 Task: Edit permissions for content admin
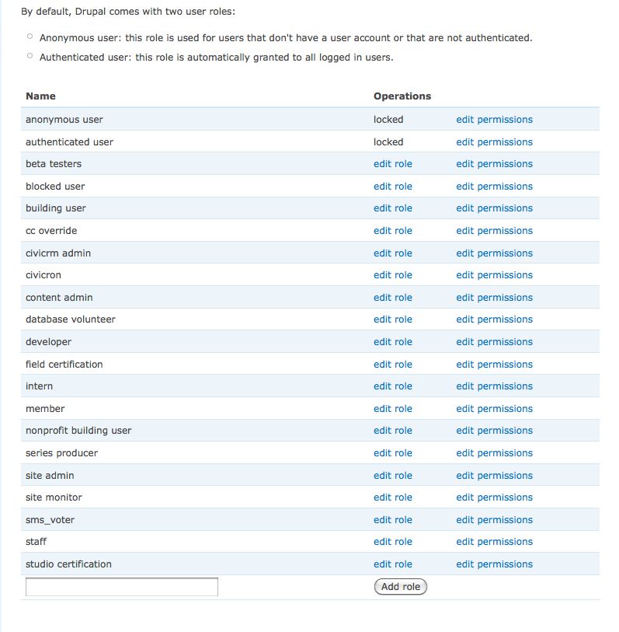[x=494, y=298]
